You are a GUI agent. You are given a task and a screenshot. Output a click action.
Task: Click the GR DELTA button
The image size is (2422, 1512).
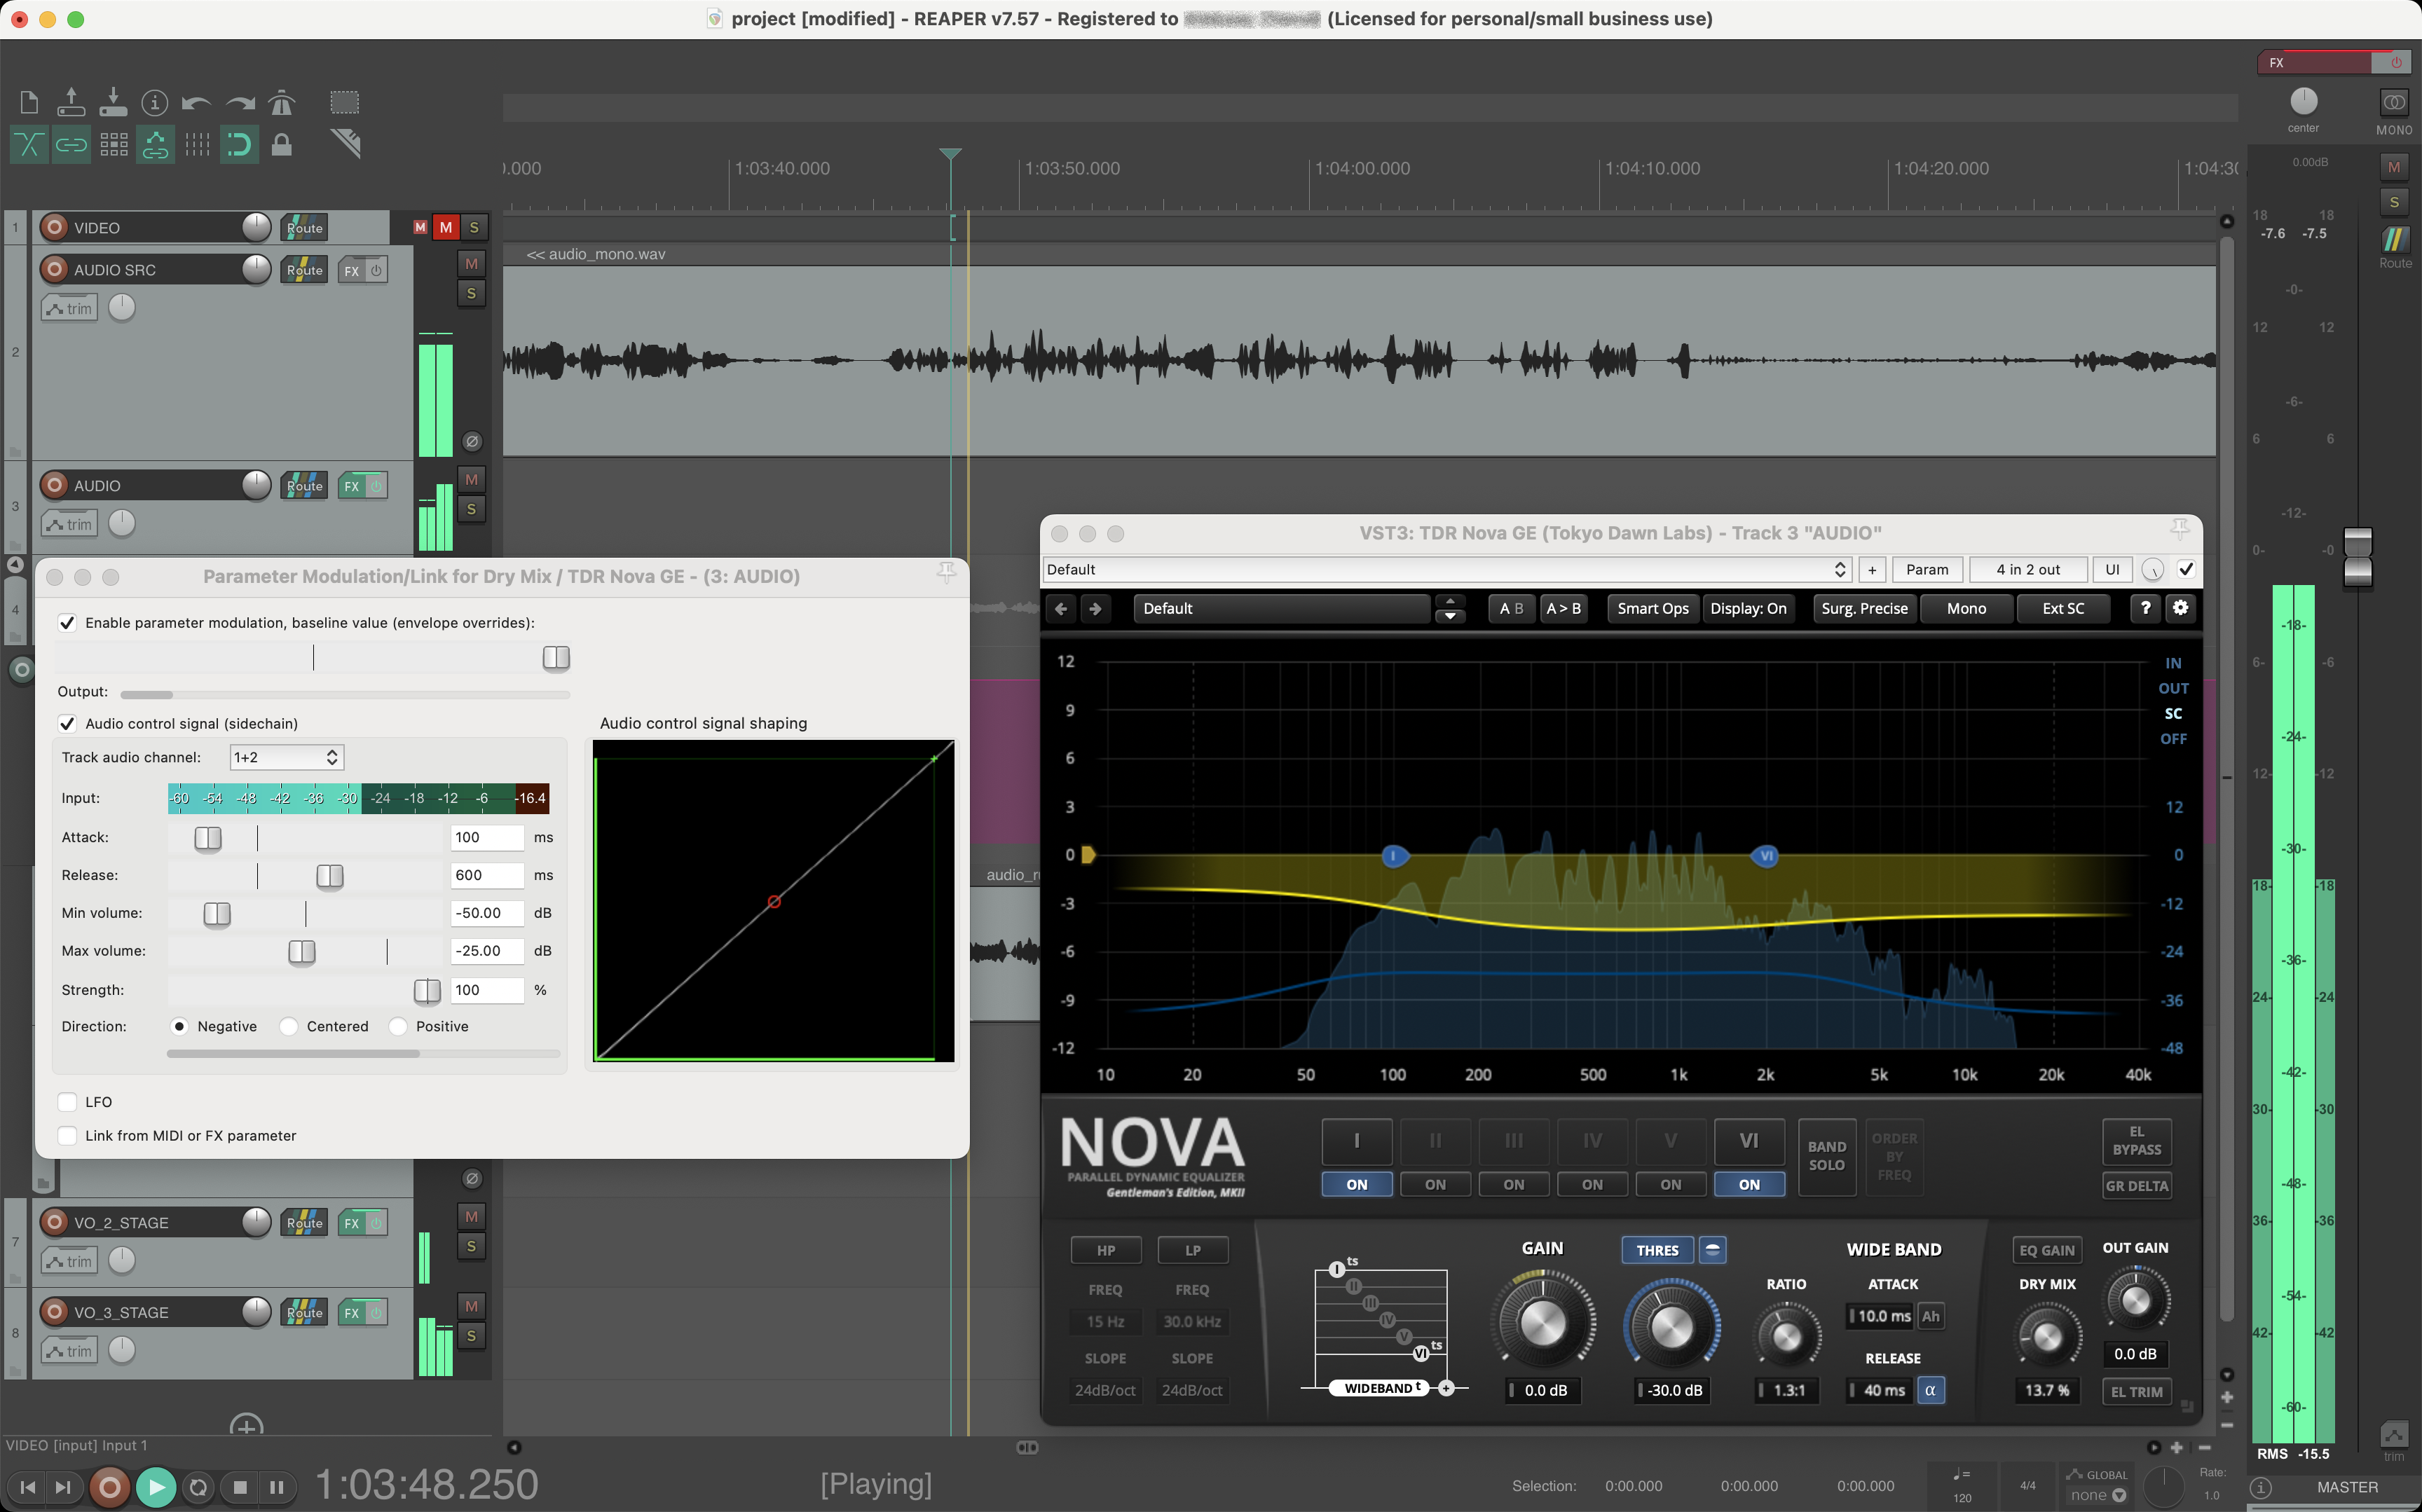[x=2136, y=1186]
